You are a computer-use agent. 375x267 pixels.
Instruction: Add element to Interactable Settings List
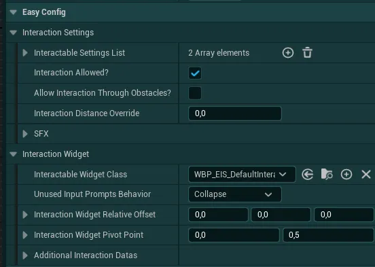pos(288,52)
